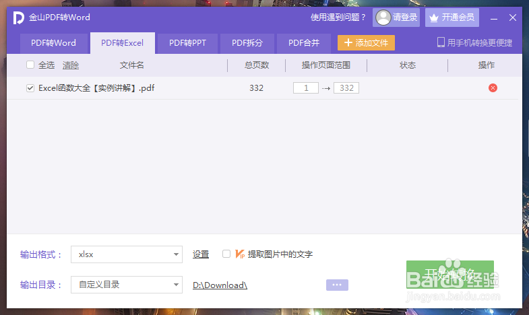This screenshot has height=315, width=529.
Task: Select the PDF转Excel tab
Action: tap(123, 43)
